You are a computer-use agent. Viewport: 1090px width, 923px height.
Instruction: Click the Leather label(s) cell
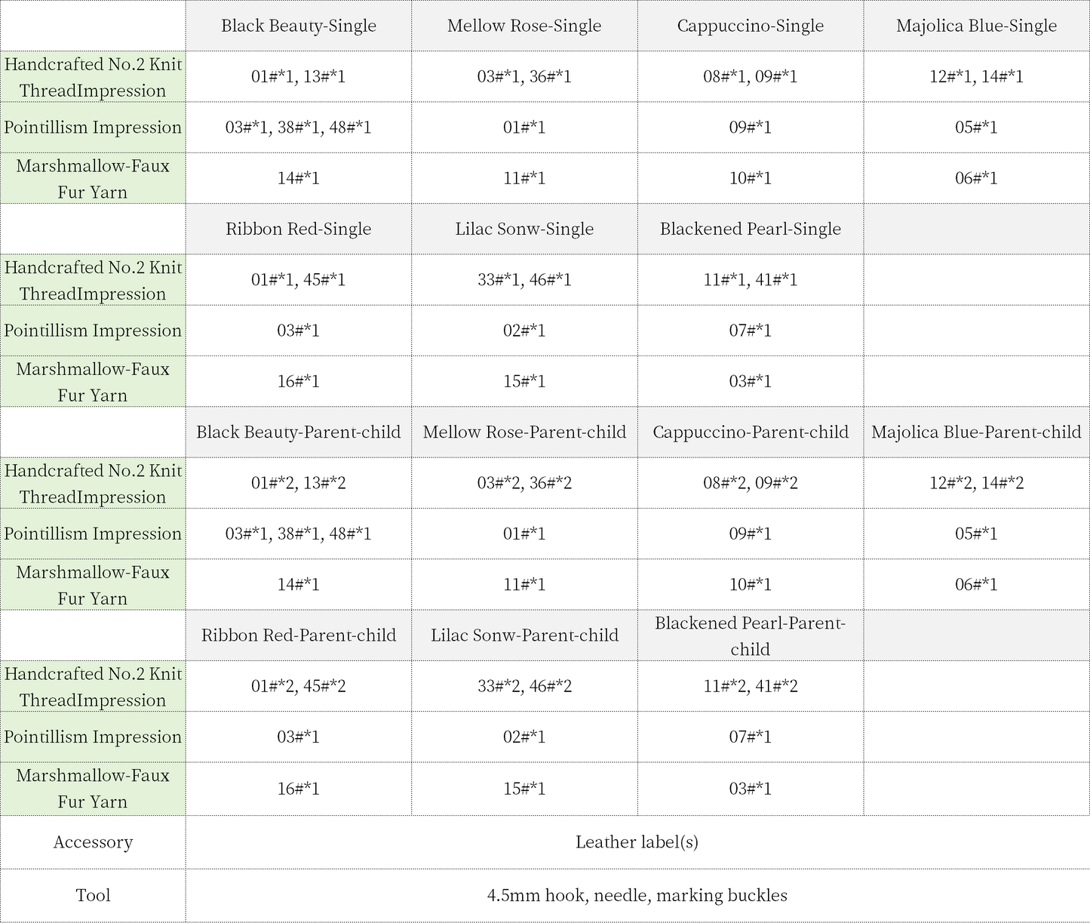(x=637, y=842)
